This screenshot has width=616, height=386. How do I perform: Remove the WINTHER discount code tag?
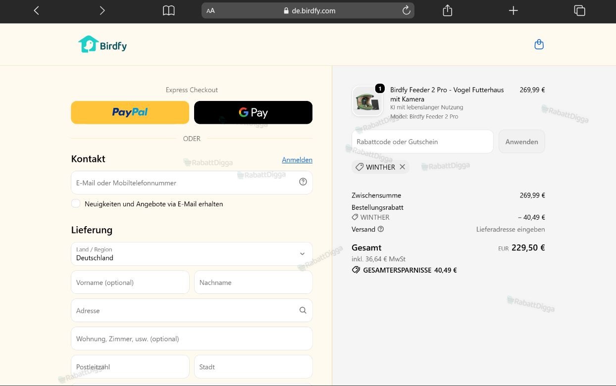click(402, 167)
